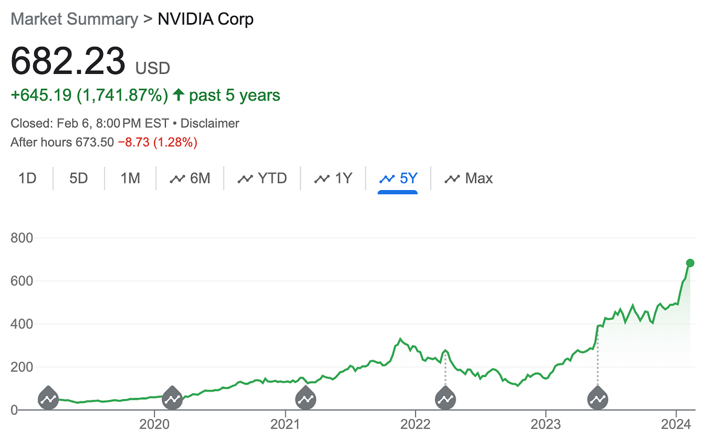Click the trend-line icon beside the 6M tab
Image resolution: width=727 pixels, height=442 pixels.
176,178
